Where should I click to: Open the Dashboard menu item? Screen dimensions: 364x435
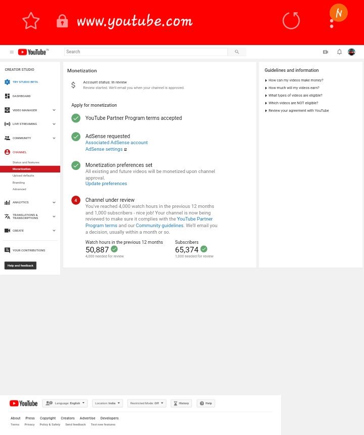click(x=21, y=96)
